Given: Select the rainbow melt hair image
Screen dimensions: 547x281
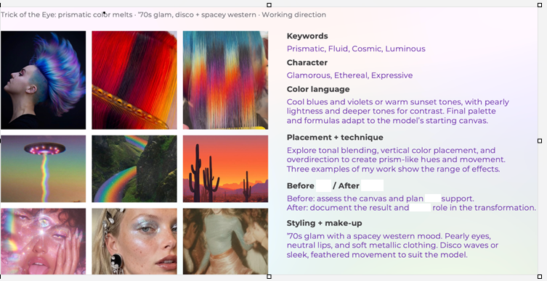Looking at the screenshot, I should pyautogui.click(x=225, y=80).
